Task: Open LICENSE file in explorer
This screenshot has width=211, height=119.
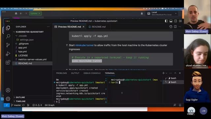Action: pos(23,56)
